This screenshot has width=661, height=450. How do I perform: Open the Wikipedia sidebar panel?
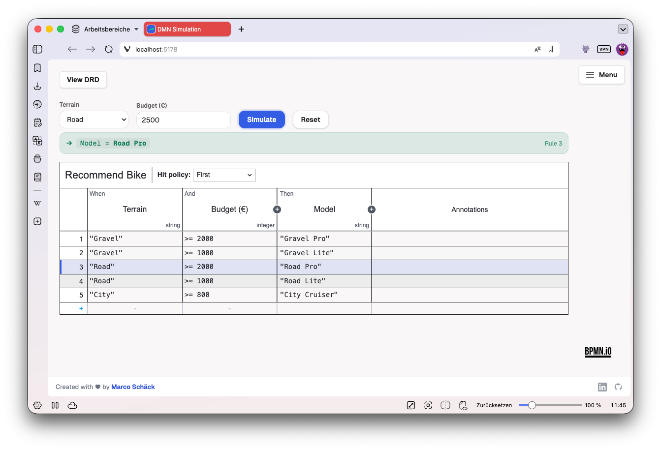[x=37, y=203]
